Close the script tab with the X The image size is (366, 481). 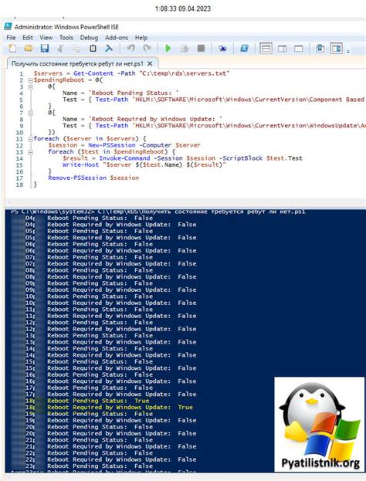tap(150, 64)
